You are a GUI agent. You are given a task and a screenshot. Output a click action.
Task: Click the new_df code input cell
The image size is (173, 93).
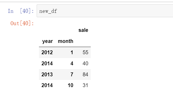tap(105, 11)
